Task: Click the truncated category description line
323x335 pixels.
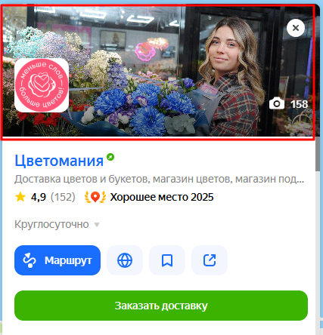Action: click(x=160, y=179)
